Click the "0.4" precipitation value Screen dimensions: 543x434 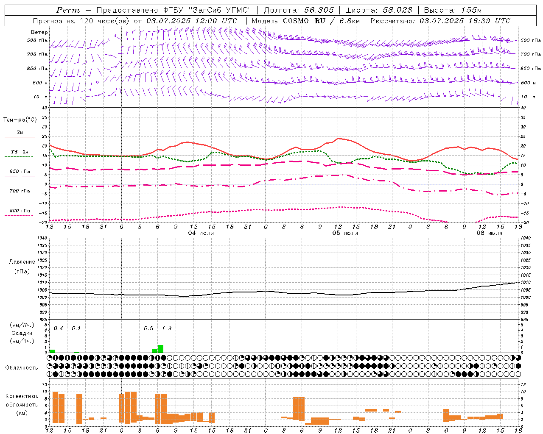59,328
